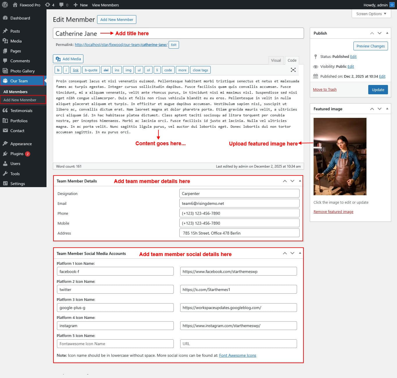The image size is (397, 378).
Task: Move Team Member Social Media Accounts panel down
Action: tap(292, 253)
